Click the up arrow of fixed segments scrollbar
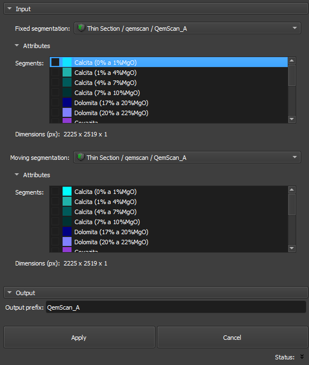The height and width of the screenshot is (365, 309). point(292,61)
